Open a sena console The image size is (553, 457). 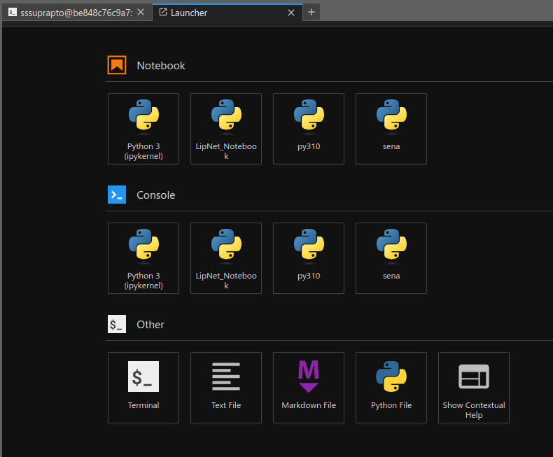[x=391, y=258]
